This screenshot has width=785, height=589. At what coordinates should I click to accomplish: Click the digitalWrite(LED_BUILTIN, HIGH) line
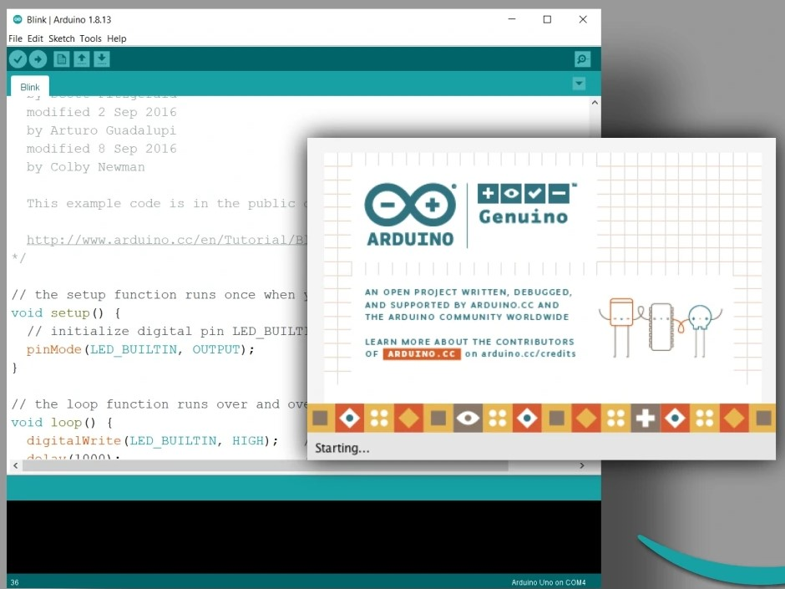click(152, 441)
